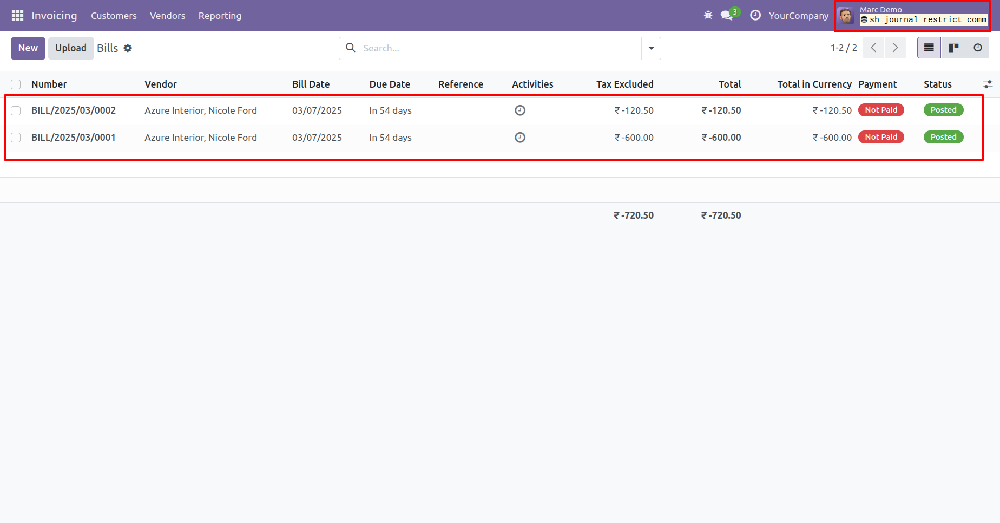Select all bills header checkbox
This screenshot has width=1000, height=523.
[x=16, y=84]
